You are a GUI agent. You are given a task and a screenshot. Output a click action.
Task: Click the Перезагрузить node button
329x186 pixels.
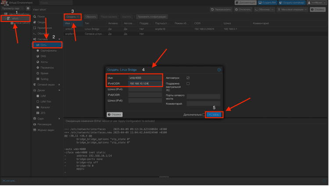pos(221,10)
